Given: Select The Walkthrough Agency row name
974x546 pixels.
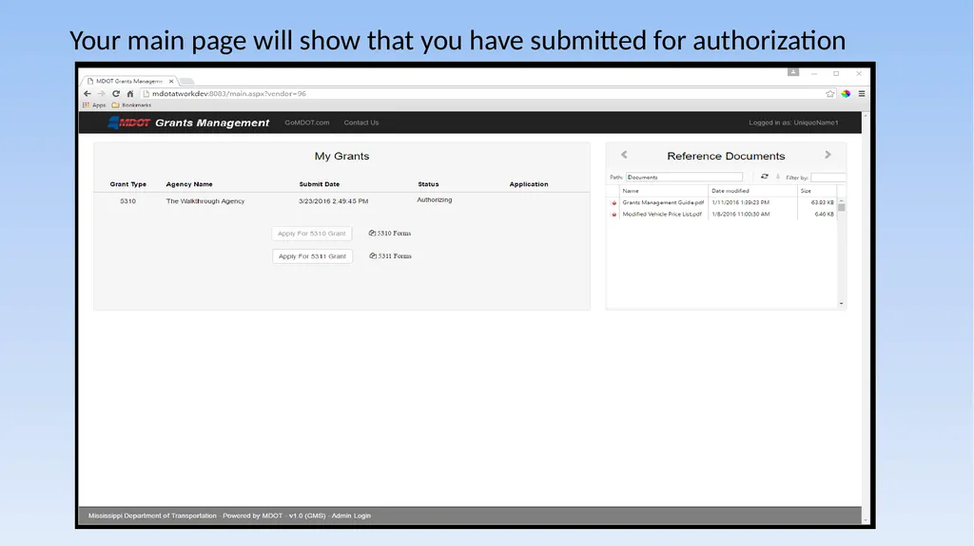Looking at the screenshot, I should 205,201.
